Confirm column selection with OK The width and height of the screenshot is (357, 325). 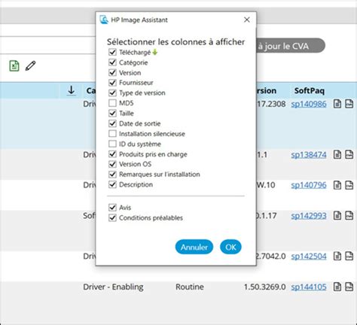point(230,247)
